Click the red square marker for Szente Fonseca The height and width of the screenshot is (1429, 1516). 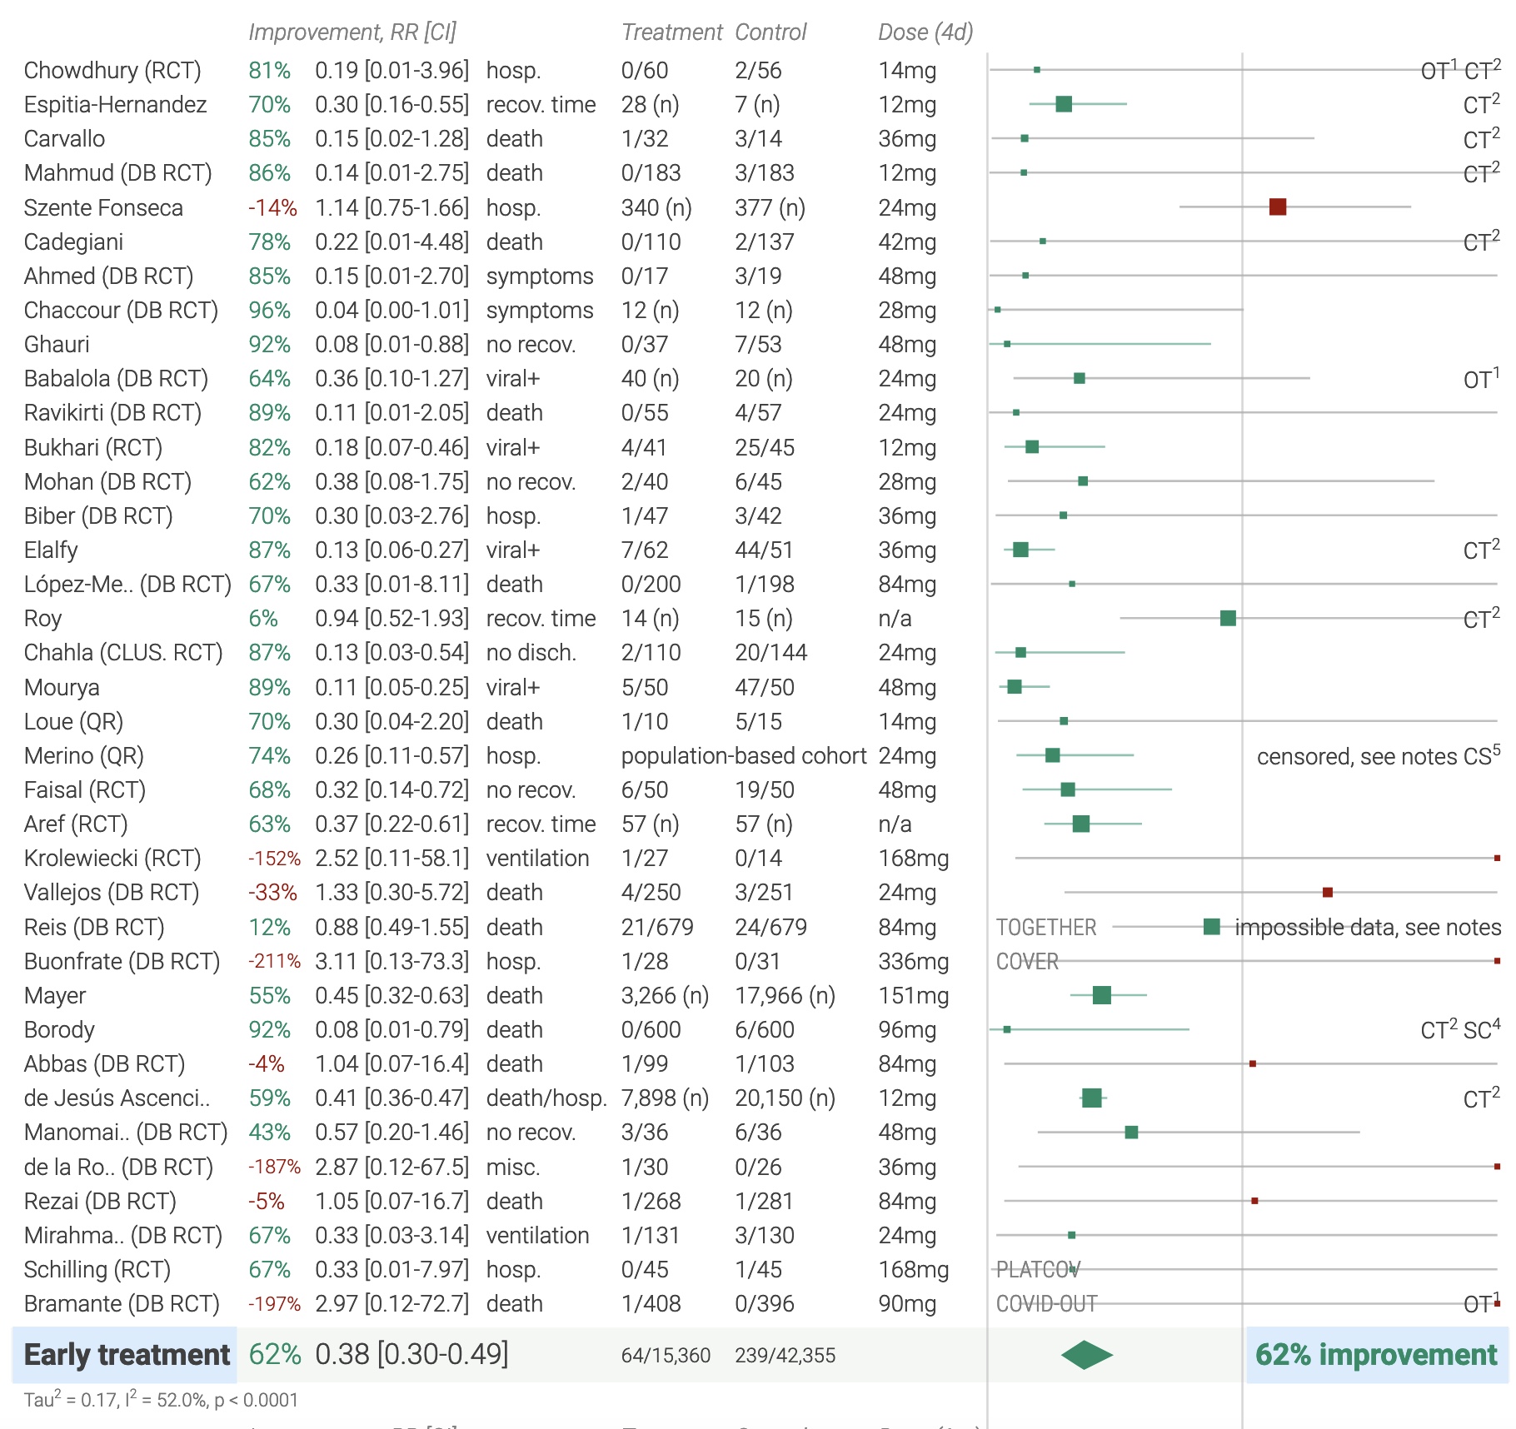pos(1277,207)
